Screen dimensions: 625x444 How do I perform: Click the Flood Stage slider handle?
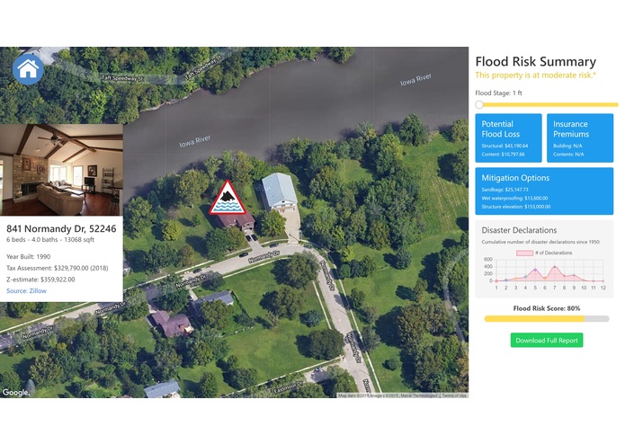(x=479, y=105)
